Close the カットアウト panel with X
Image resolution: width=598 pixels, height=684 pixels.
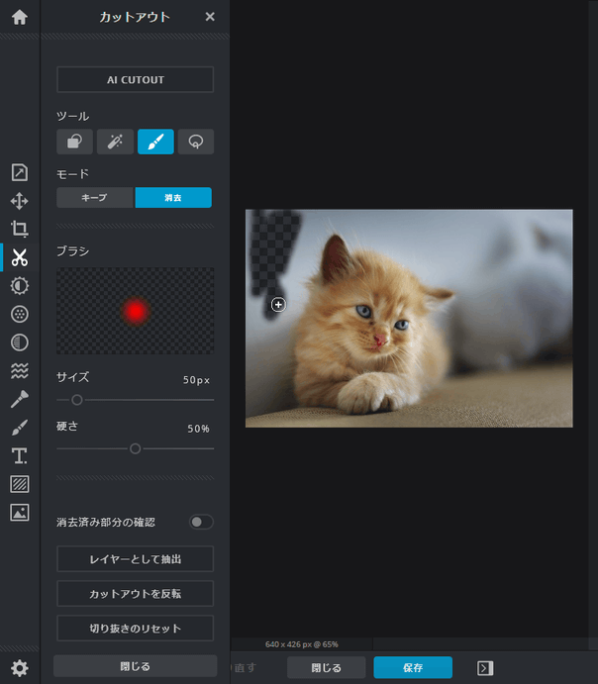[x=210, y=17]
